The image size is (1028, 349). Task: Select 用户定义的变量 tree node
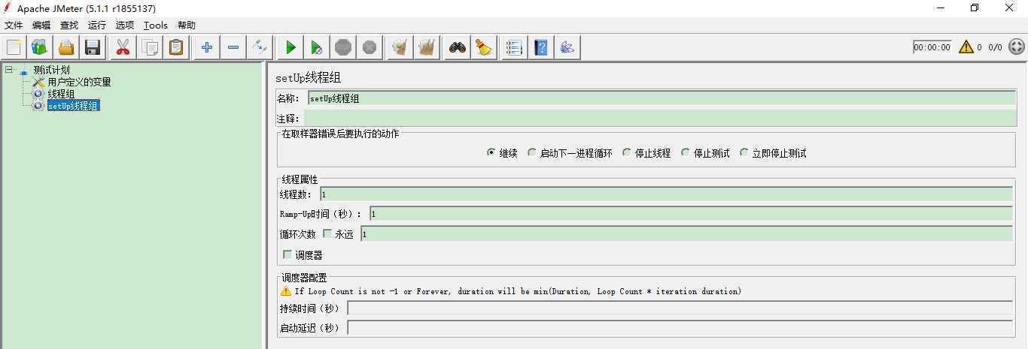[x=79, y=82]
